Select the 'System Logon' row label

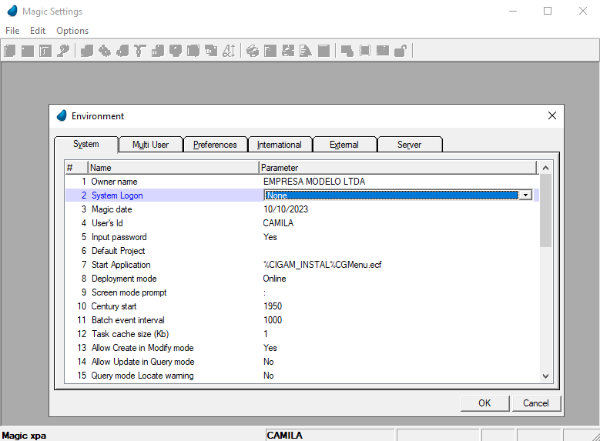click(117, 195)
